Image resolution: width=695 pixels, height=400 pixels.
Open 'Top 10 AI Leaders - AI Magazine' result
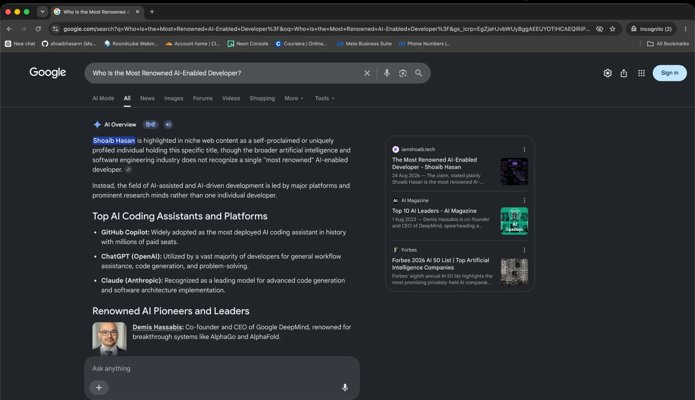coord(434,211)
